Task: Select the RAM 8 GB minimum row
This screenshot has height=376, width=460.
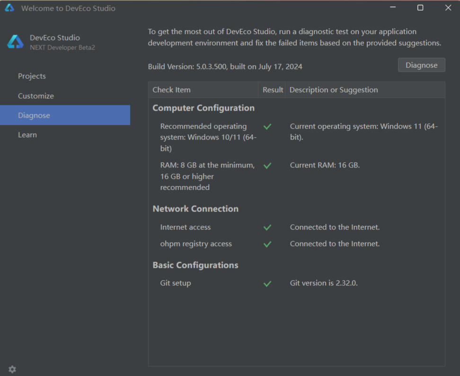Action: pos(297,176)
